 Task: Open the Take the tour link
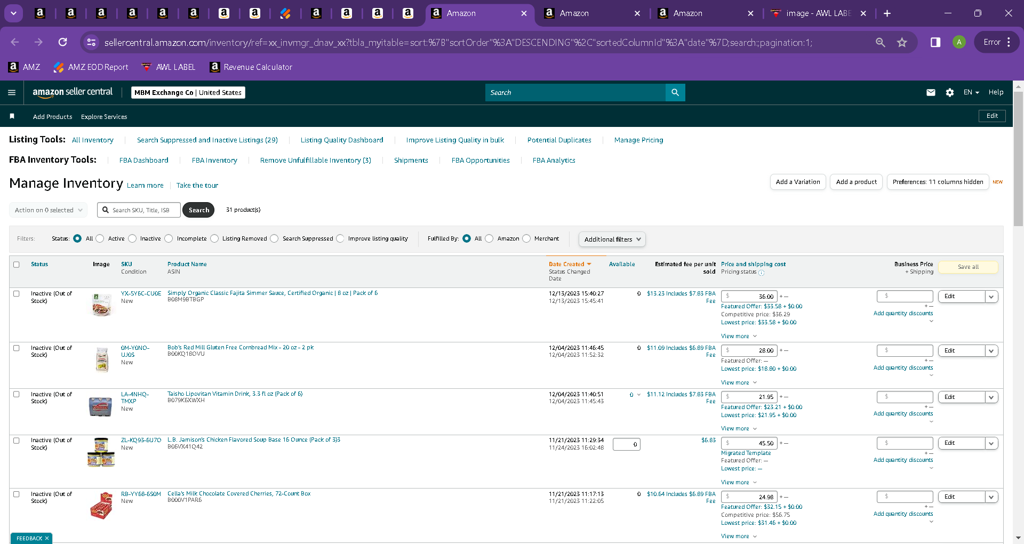pyautogui.click(x=197, y=186)
